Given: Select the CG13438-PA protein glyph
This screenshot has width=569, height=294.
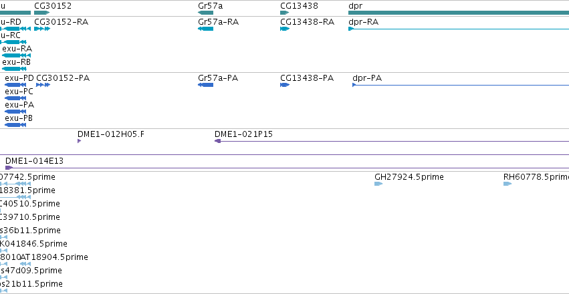Looking at the screenshot, I should 285,85.
